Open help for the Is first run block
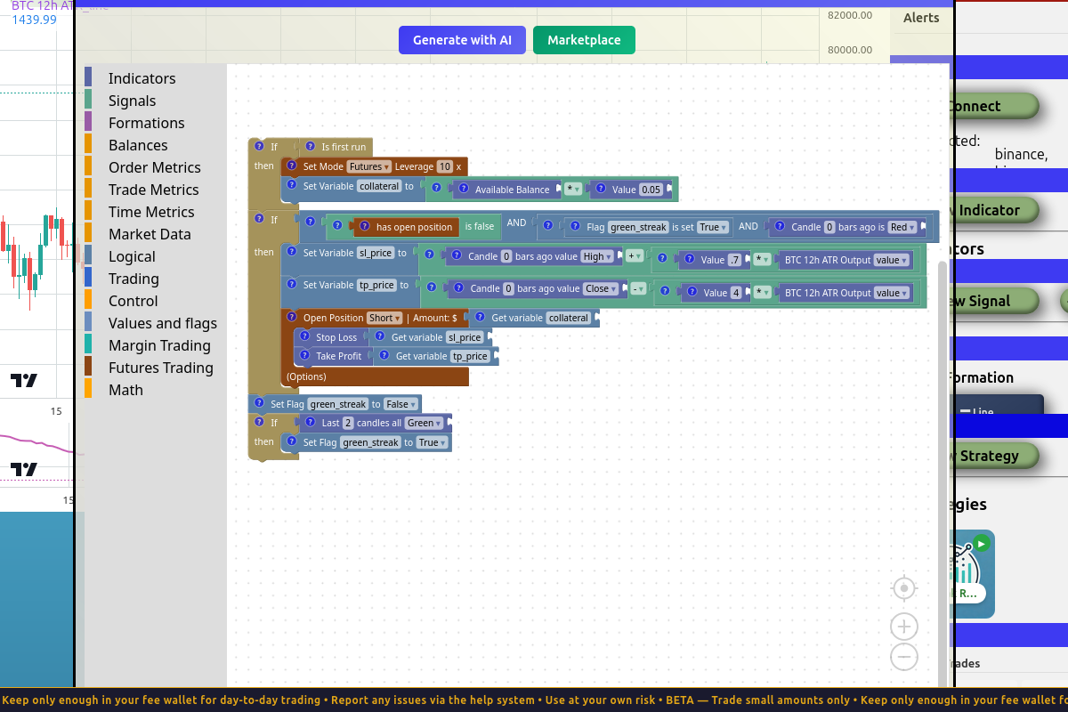1068x712 pixels. tap(310, 146)
